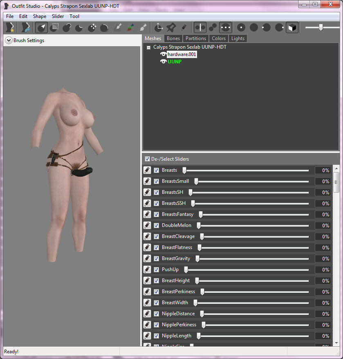Click pencil edit icon for DoubleMelon
The height and width of the screenshot is (359, 343).
click(x=147, y=225)
